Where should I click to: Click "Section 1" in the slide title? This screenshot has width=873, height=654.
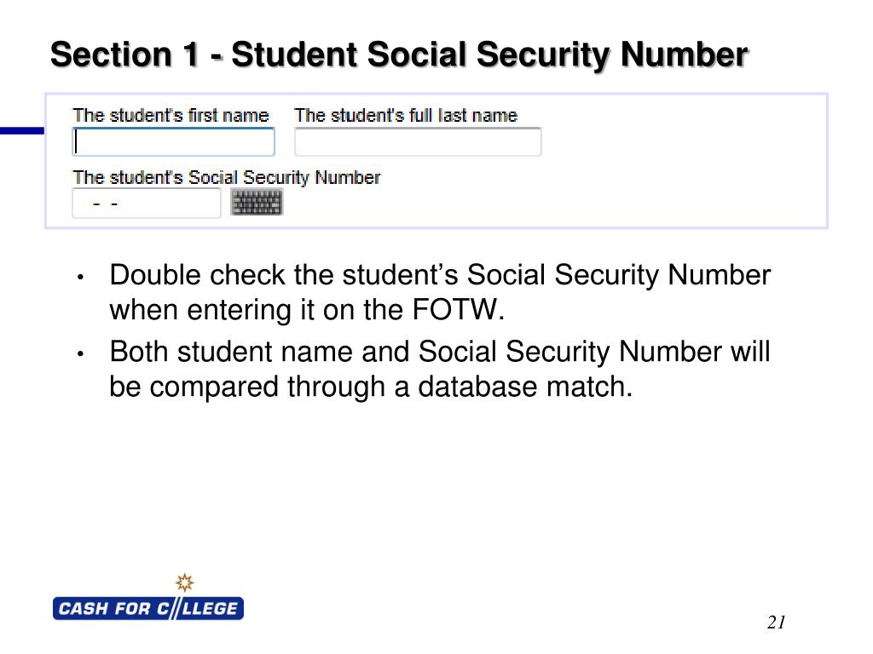[124, 54]
